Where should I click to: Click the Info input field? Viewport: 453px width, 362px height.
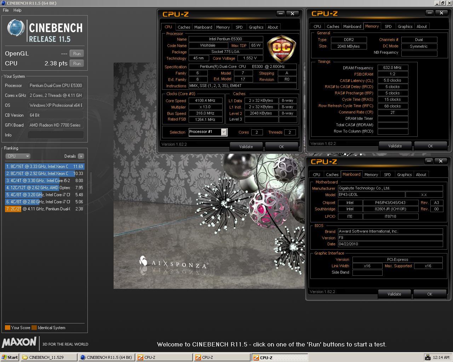point(56,135)
